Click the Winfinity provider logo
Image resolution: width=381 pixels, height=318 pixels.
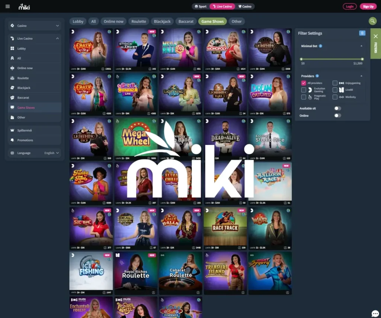click(342, 97)
